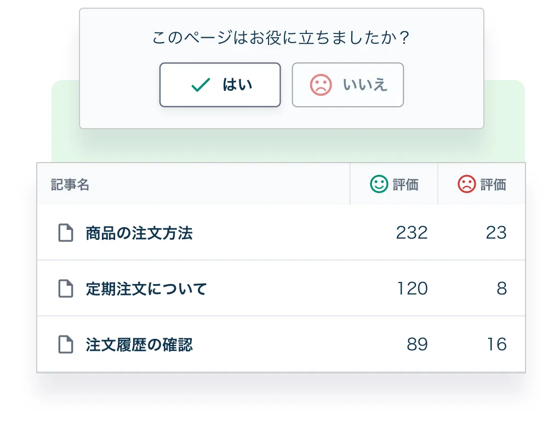Click document icon beside 定期注文について
This screenshot has height=427, width=548.
(66, 288)
